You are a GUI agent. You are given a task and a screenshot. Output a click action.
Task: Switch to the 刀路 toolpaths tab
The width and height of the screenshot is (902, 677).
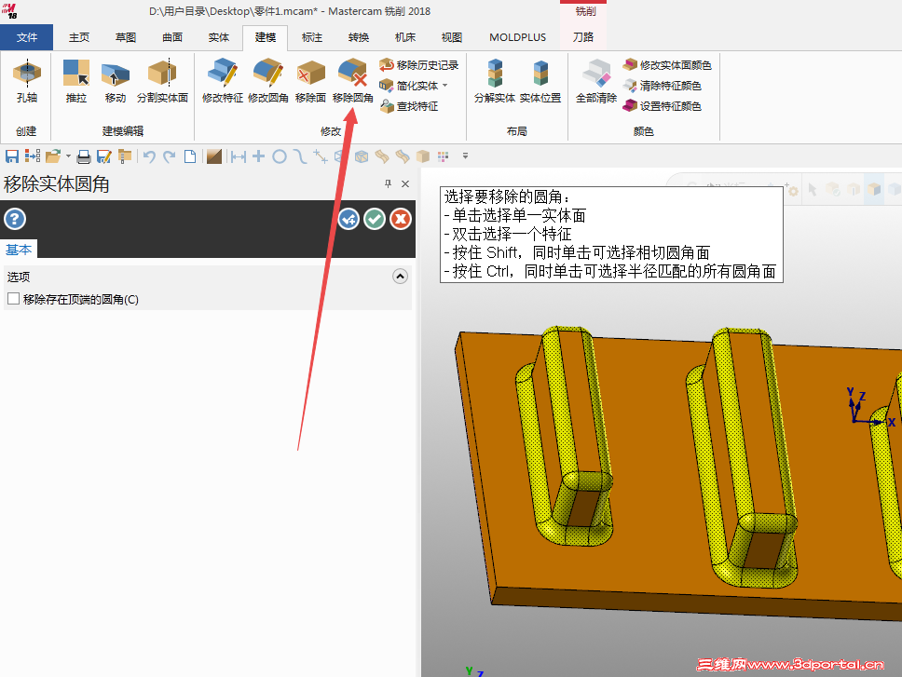coord(582,37)
